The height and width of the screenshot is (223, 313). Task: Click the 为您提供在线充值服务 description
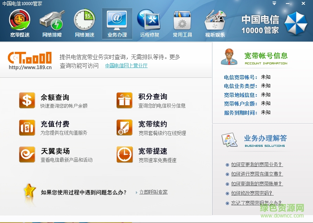pos(64,133)
